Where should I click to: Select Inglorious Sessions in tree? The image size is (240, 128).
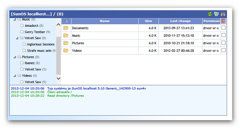tap(41, 44)
